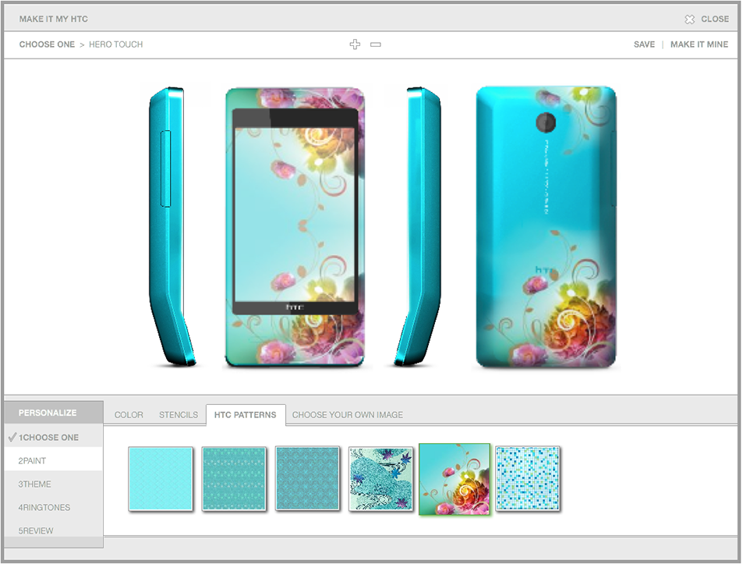Open step 3THEME in sidebar
The width and height of the screenshot is (743, 564).
(x=54, y=484)
